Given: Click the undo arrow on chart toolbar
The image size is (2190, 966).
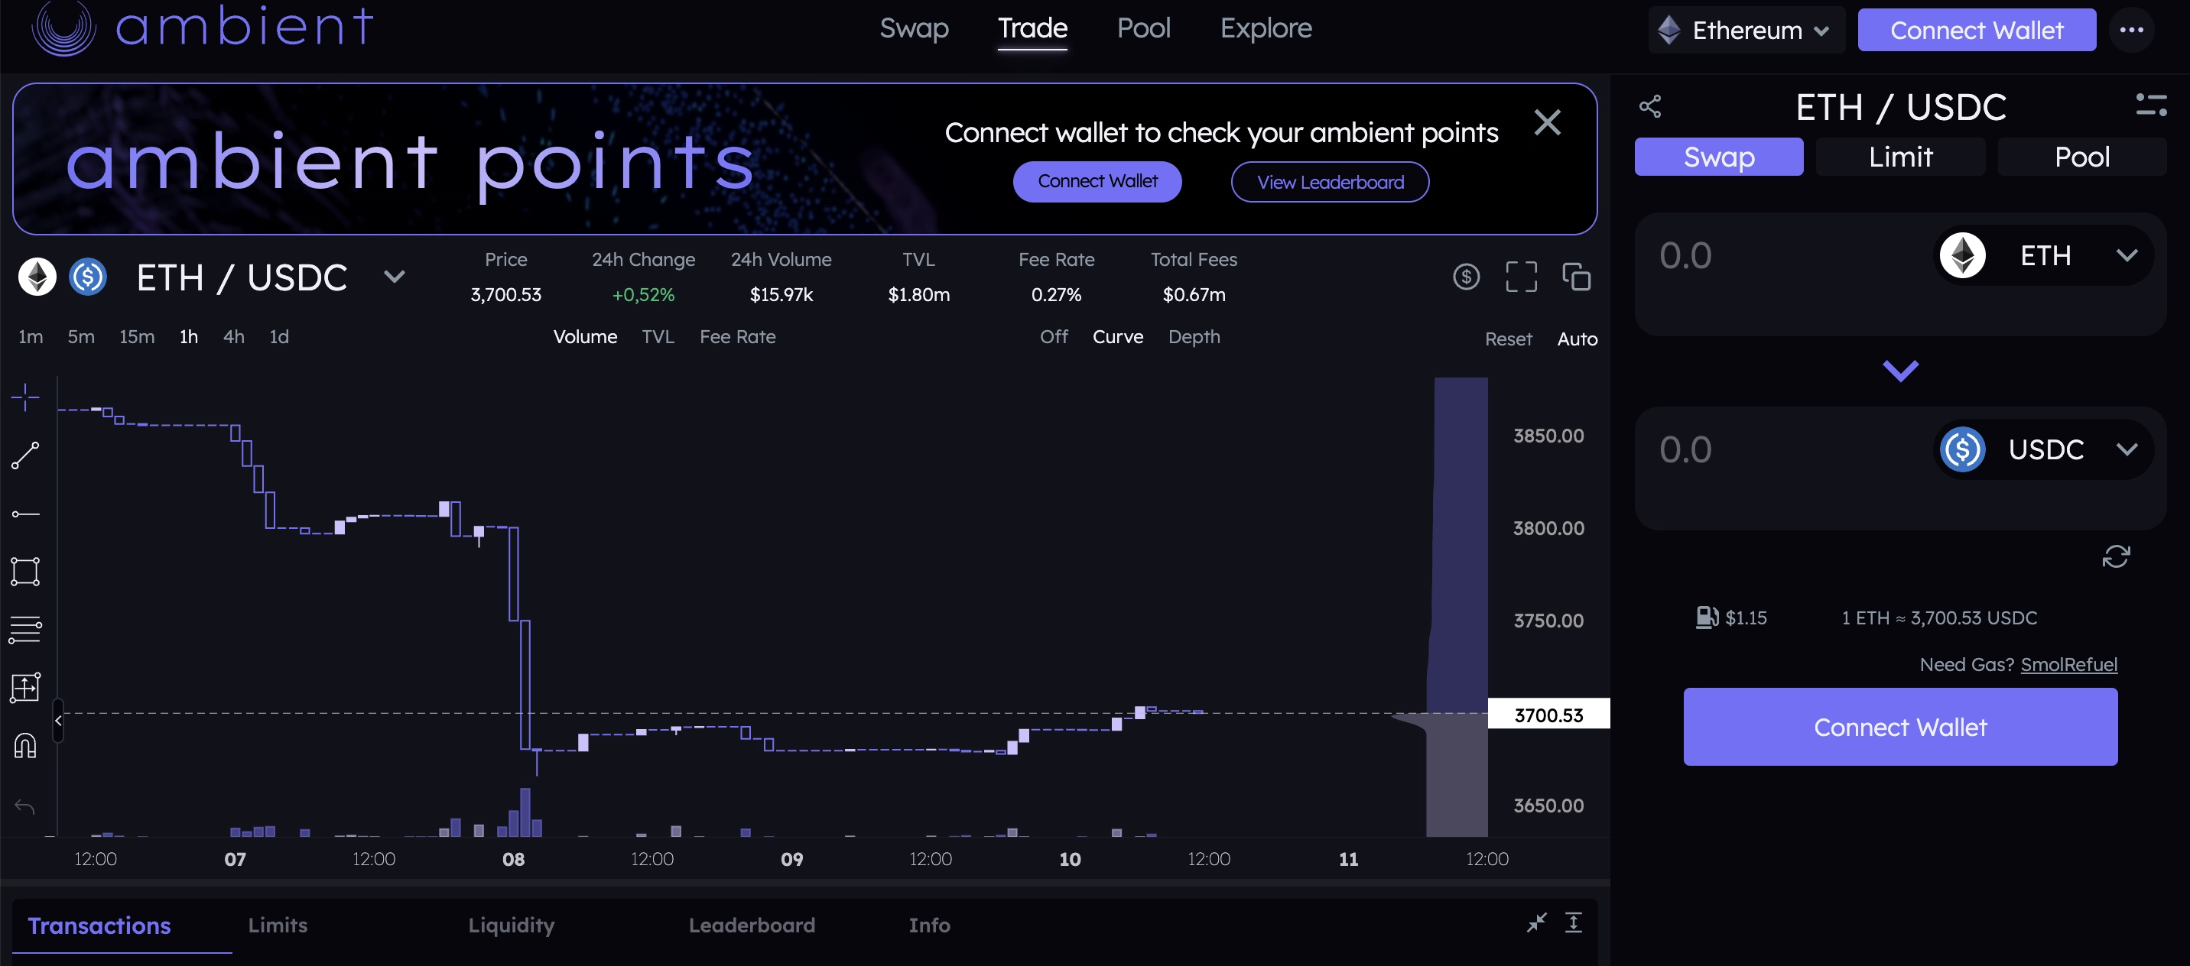Looking at the screenshot, I should click(25, 806).
